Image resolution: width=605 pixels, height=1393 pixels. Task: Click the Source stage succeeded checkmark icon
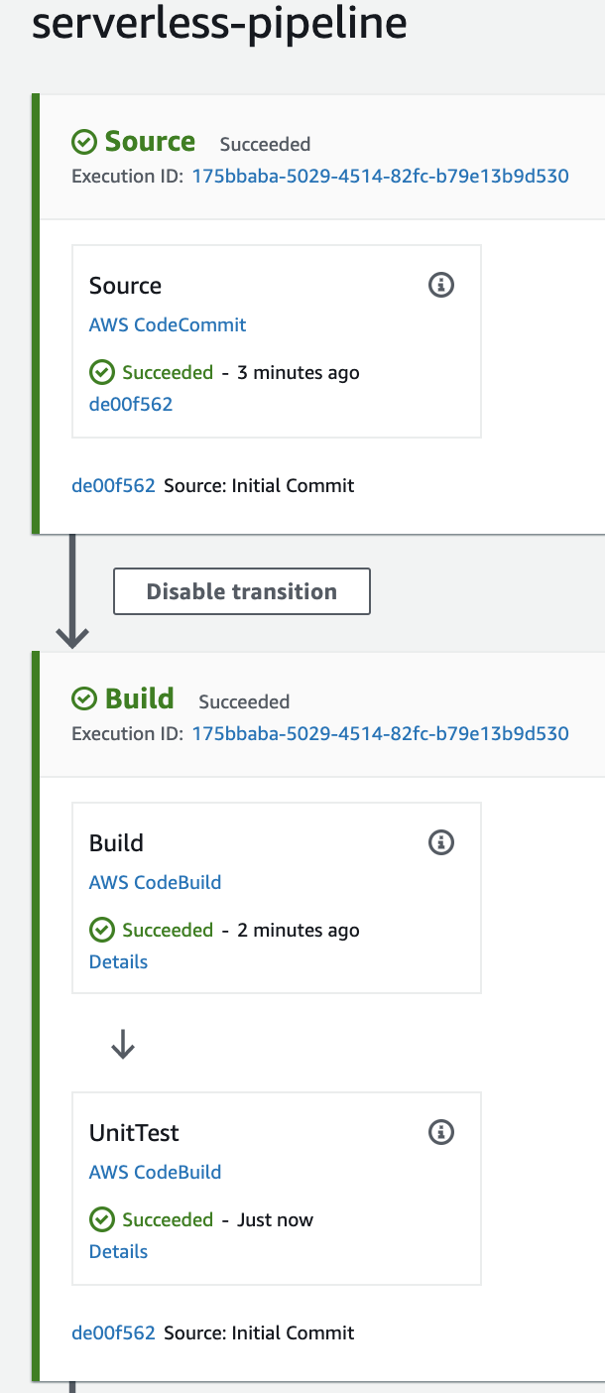[84, 143]
